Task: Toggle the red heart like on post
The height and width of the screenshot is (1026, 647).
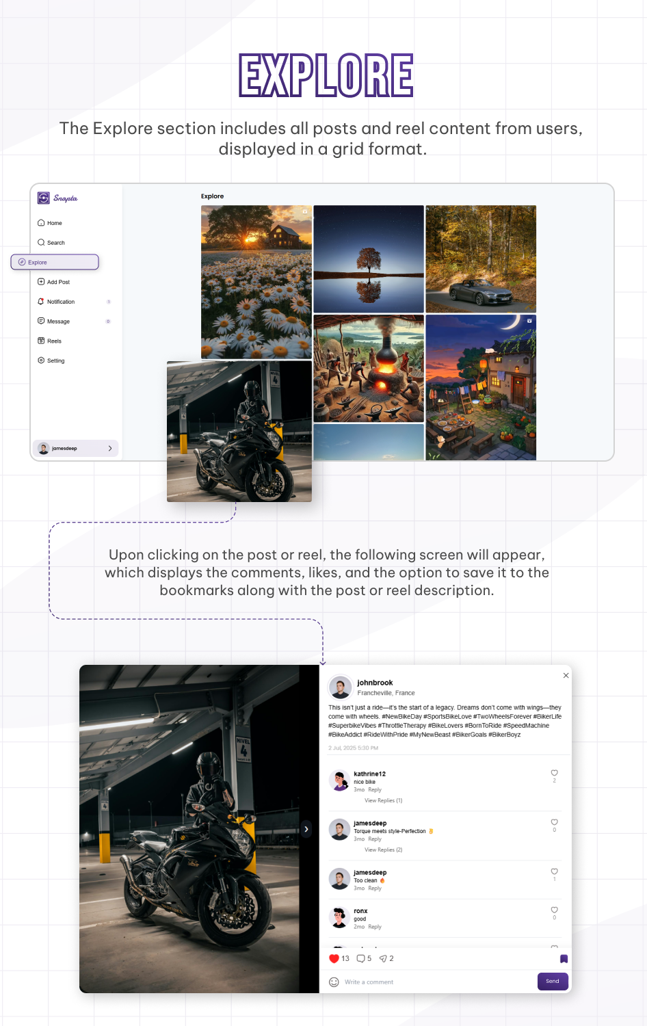Action: pyautogui.click(x=334, y=958)
